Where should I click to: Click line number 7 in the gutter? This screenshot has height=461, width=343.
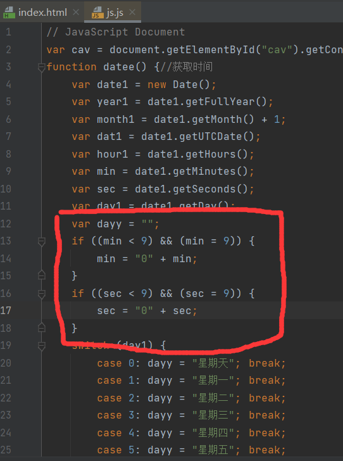coord(8,136)
